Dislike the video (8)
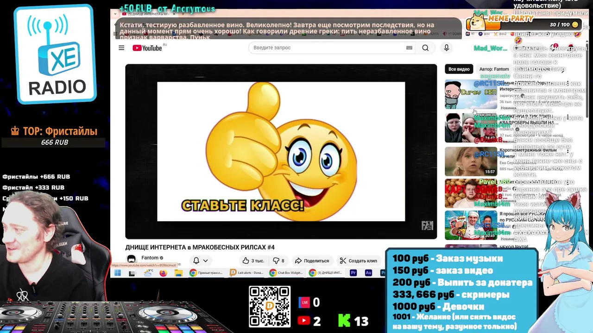This screenshot has width=593, height=333. click(x=278, y=260)
